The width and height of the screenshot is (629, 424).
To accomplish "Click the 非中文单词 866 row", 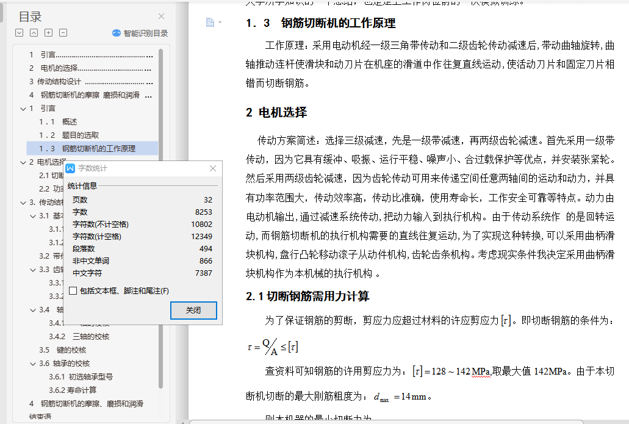I will pyautogui.click(x=142, y=261).
